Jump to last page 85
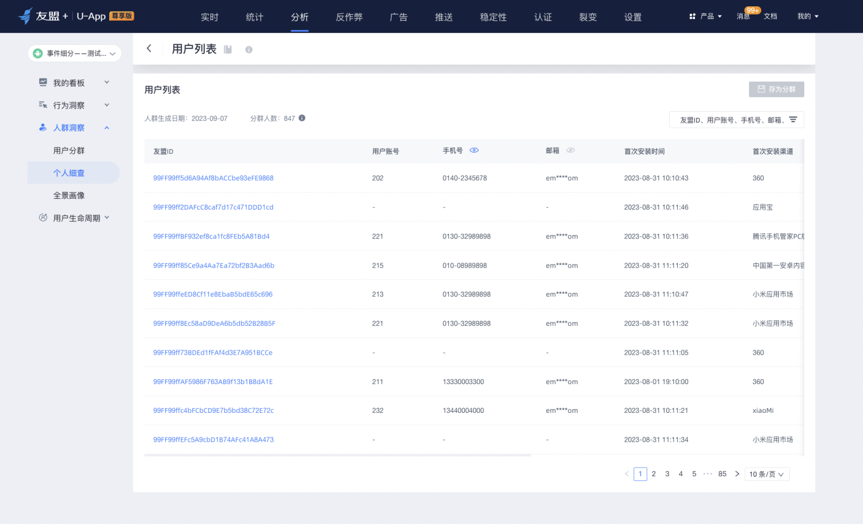This screenshot has height=524, width=863. 723,474
